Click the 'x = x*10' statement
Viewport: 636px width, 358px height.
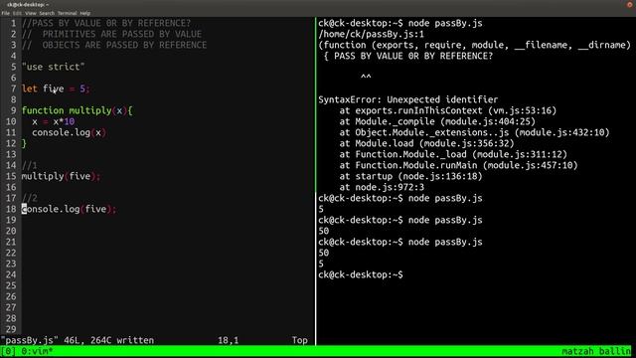coord(53,121)
